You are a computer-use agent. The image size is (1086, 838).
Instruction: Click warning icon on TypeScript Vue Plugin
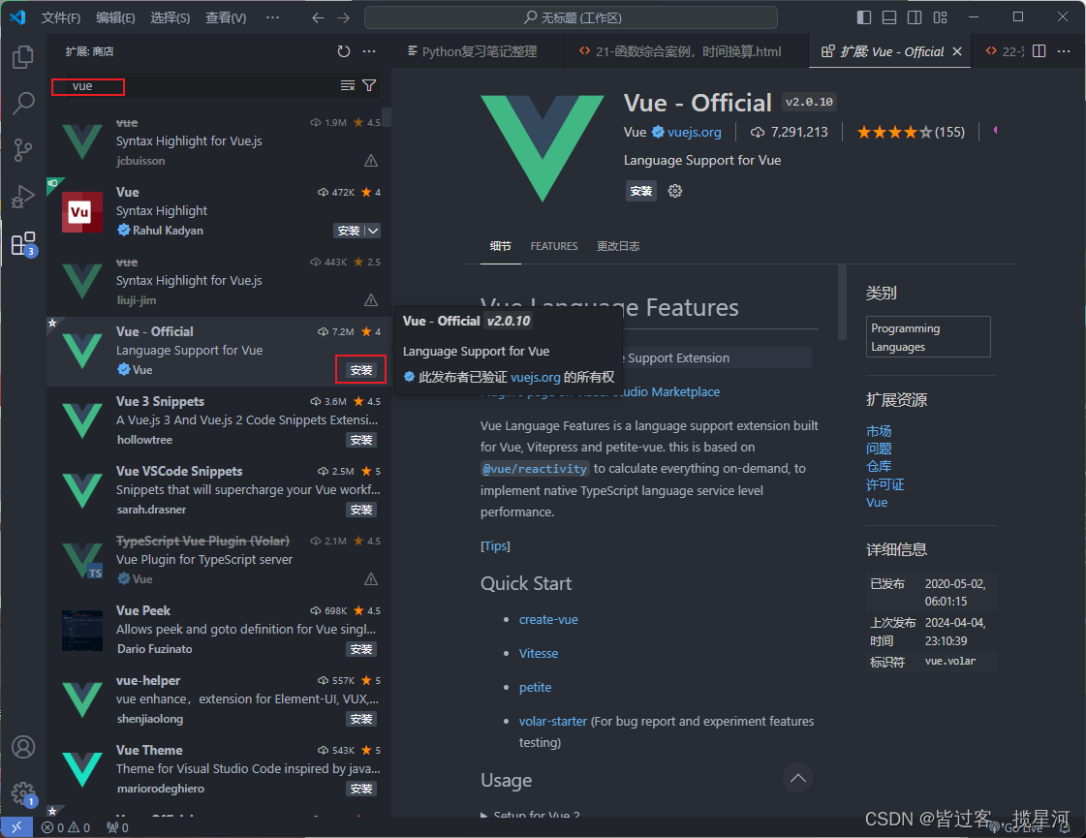click(x=371, y=579)
